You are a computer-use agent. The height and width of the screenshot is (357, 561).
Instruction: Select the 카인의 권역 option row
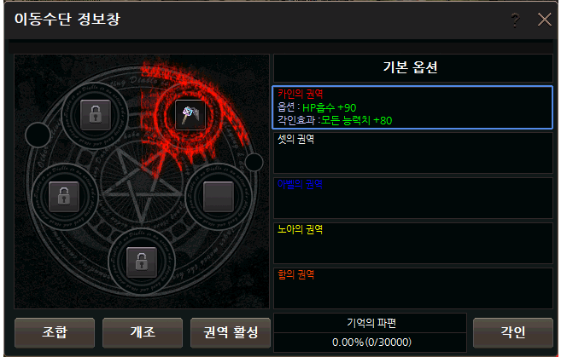coord(412,107)
